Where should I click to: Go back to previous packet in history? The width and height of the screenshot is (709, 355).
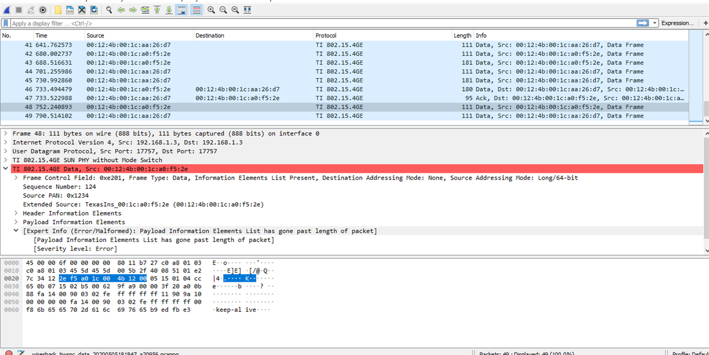(x=121, y=10)
